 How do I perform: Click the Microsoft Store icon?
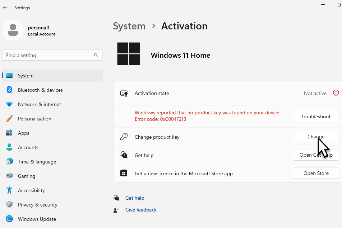coord(124,173)
